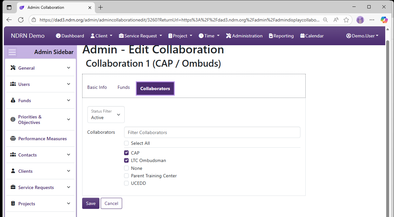Image resolution: width=394 pixels, height=217 pixels.
Task: Check the None collaborator checkbox
Action: coord(126,168)
